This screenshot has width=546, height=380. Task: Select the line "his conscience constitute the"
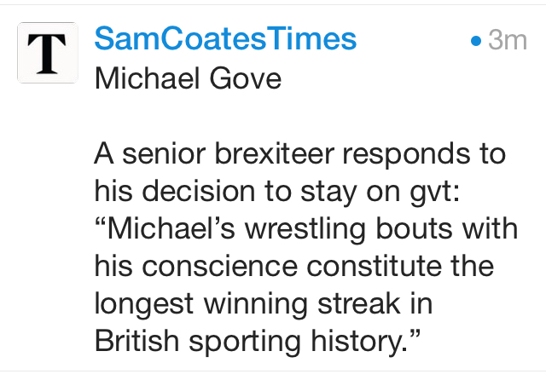294,266
